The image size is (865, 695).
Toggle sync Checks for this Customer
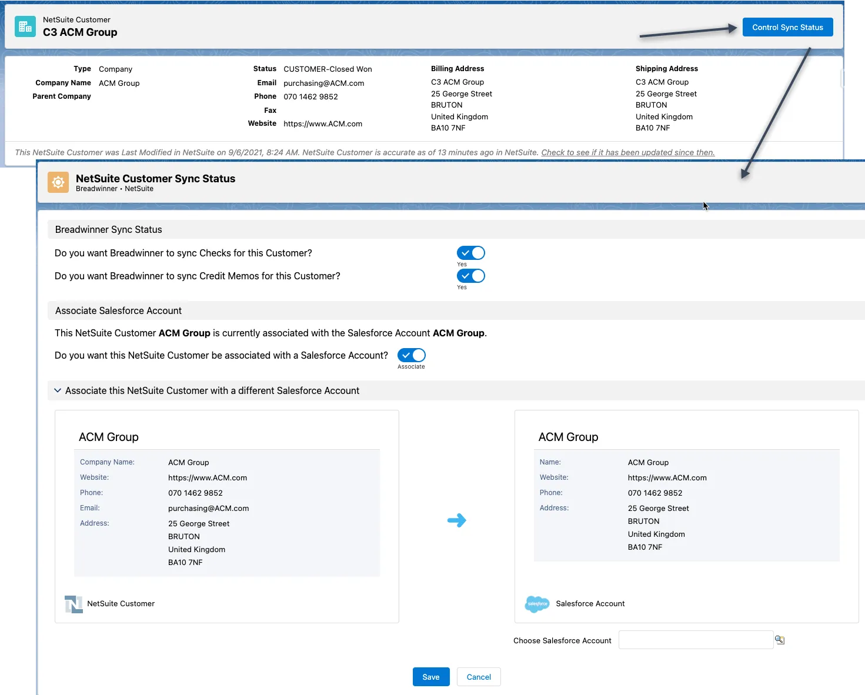(x=471, y=253)
